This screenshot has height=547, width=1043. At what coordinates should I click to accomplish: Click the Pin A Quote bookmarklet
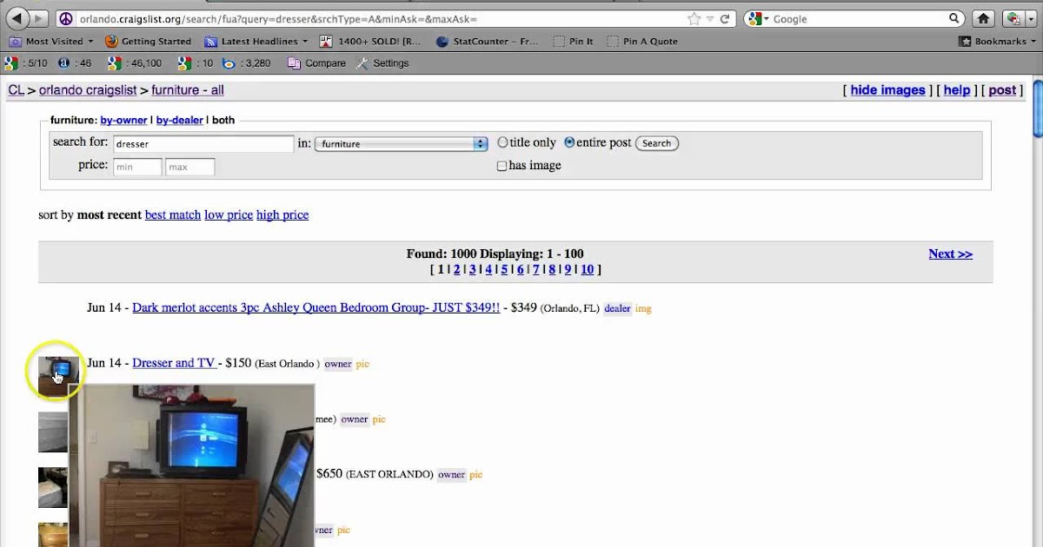tap(641, 41)
